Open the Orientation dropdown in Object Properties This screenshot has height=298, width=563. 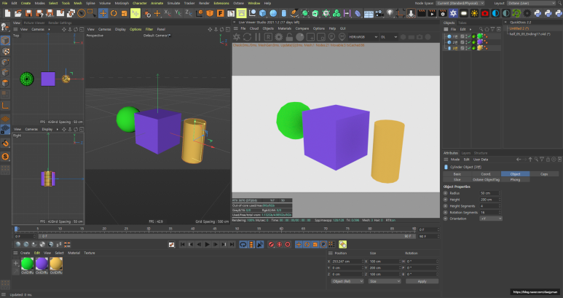tap(490, 219)
